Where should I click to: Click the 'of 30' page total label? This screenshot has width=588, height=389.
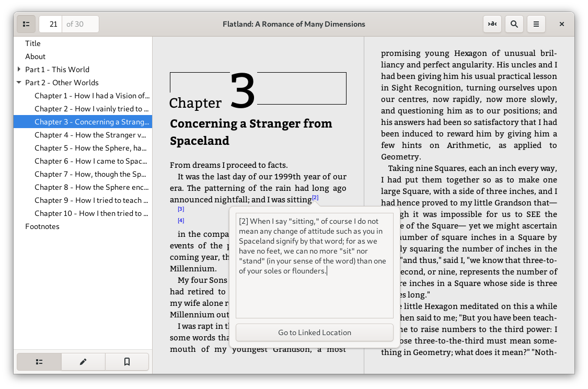point(75,24)
